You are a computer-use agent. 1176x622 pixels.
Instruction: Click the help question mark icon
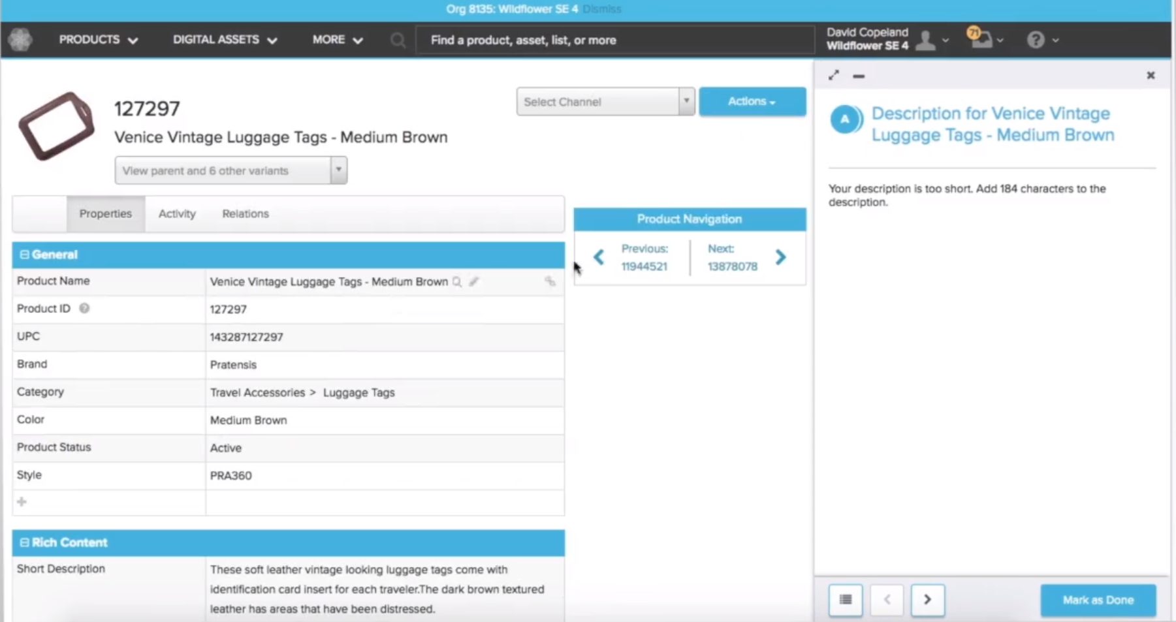click(1036, 40)
